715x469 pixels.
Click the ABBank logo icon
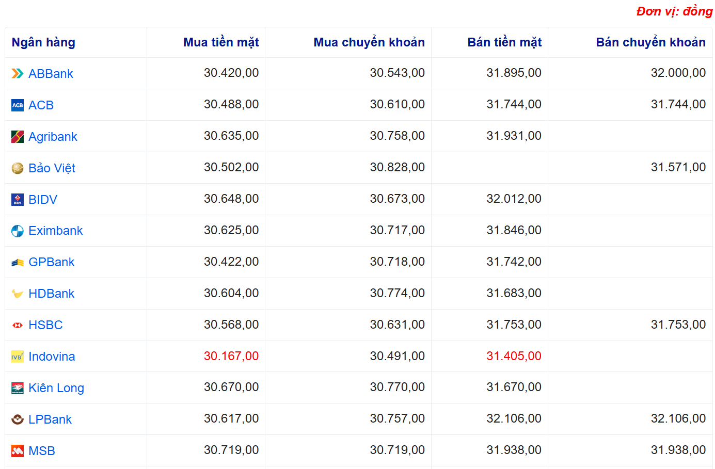point(18,74)
